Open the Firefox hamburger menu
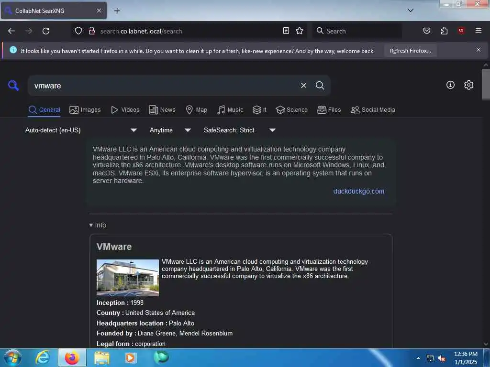 click(479, 31)
